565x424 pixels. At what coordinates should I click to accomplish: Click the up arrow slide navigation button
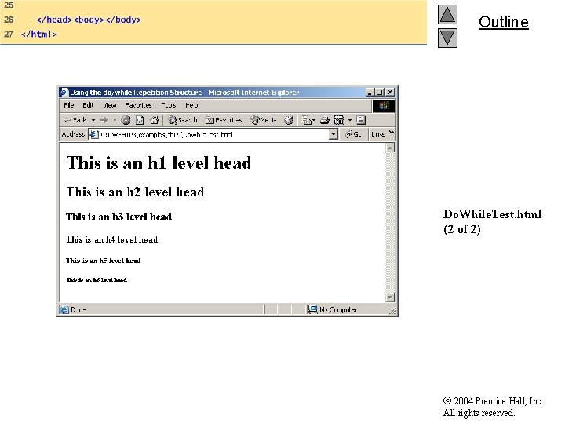447,14
